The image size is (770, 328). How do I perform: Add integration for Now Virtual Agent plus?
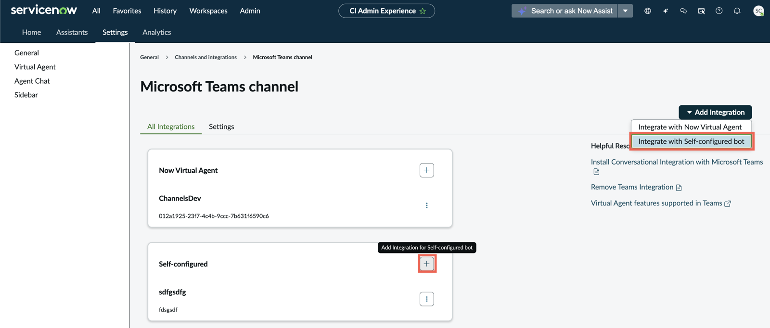point(426,170)
